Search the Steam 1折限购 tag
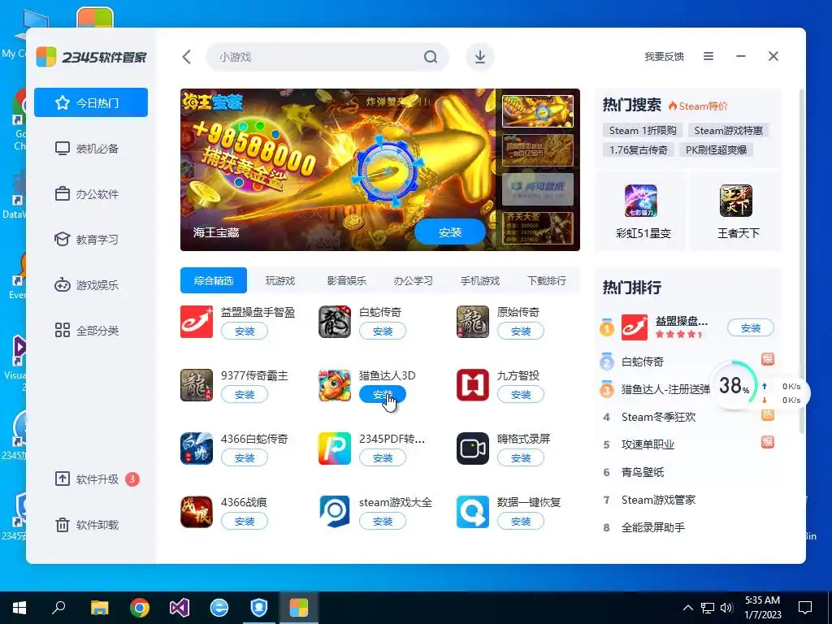The height and width of the screenshot is (624, 832). pyautogui.click(x=643, y=131)
